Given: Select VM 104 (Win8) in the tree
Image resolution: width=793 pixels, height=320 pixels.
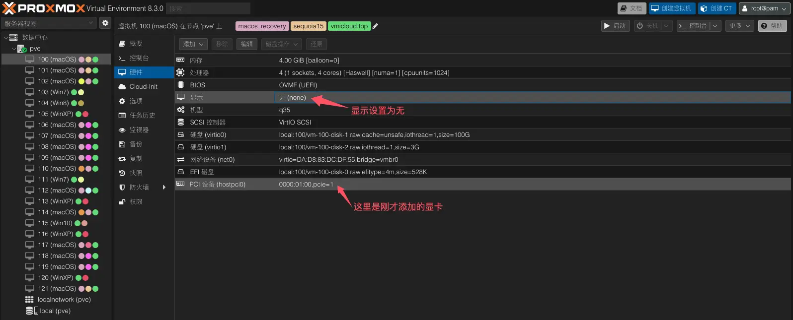Looking at the screenshot, I should point(57,103).
